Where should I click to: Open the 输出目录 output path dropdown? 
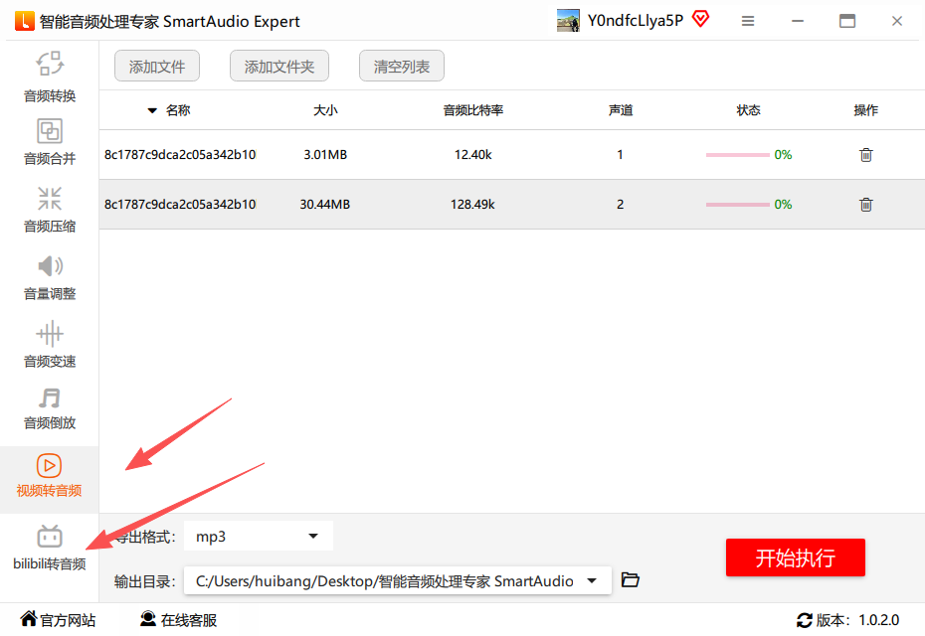pos(593,580)
